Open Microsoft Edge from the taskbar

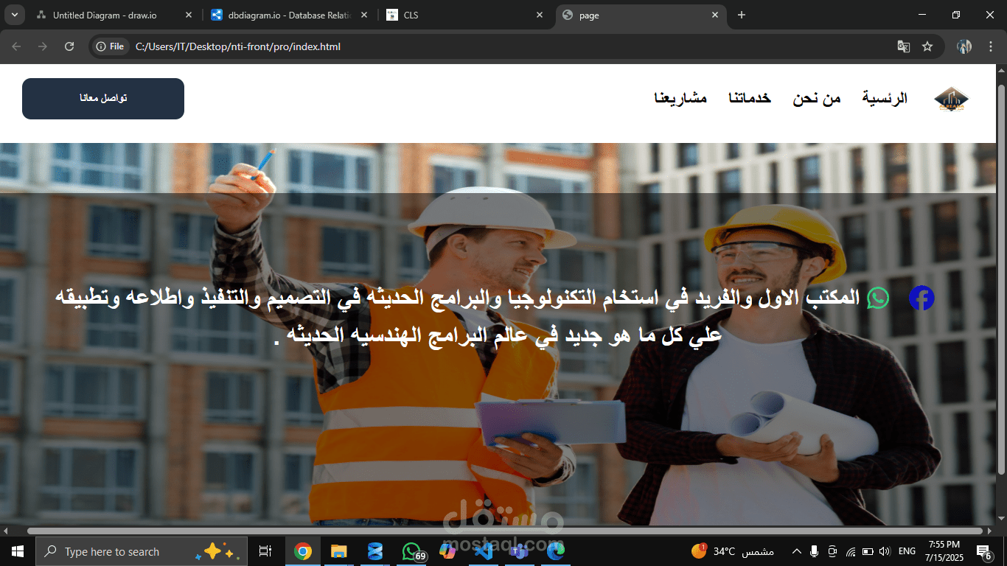pyautogui.click(x=555, y=551)
